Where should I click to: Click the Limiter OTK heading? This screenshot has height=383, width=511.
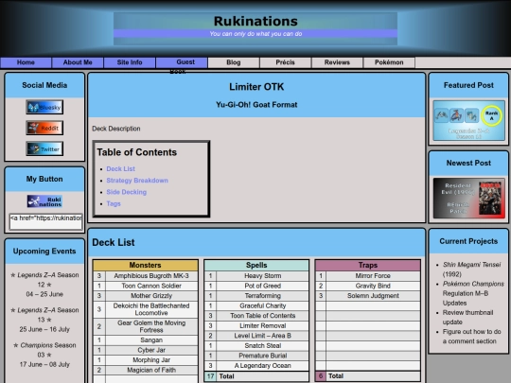[256, 87]
